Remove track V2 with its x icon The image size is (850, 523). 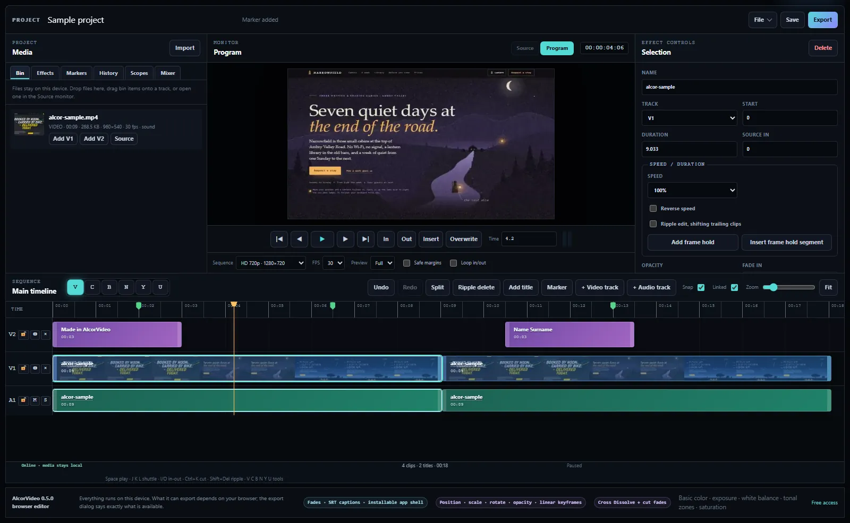tap(46, 335)
